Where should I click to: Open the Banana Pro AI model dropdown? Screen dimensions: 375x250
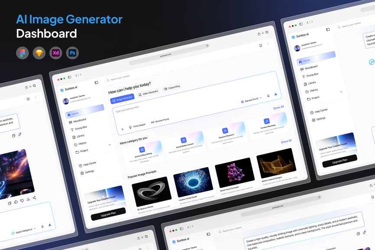pos(251,99)
